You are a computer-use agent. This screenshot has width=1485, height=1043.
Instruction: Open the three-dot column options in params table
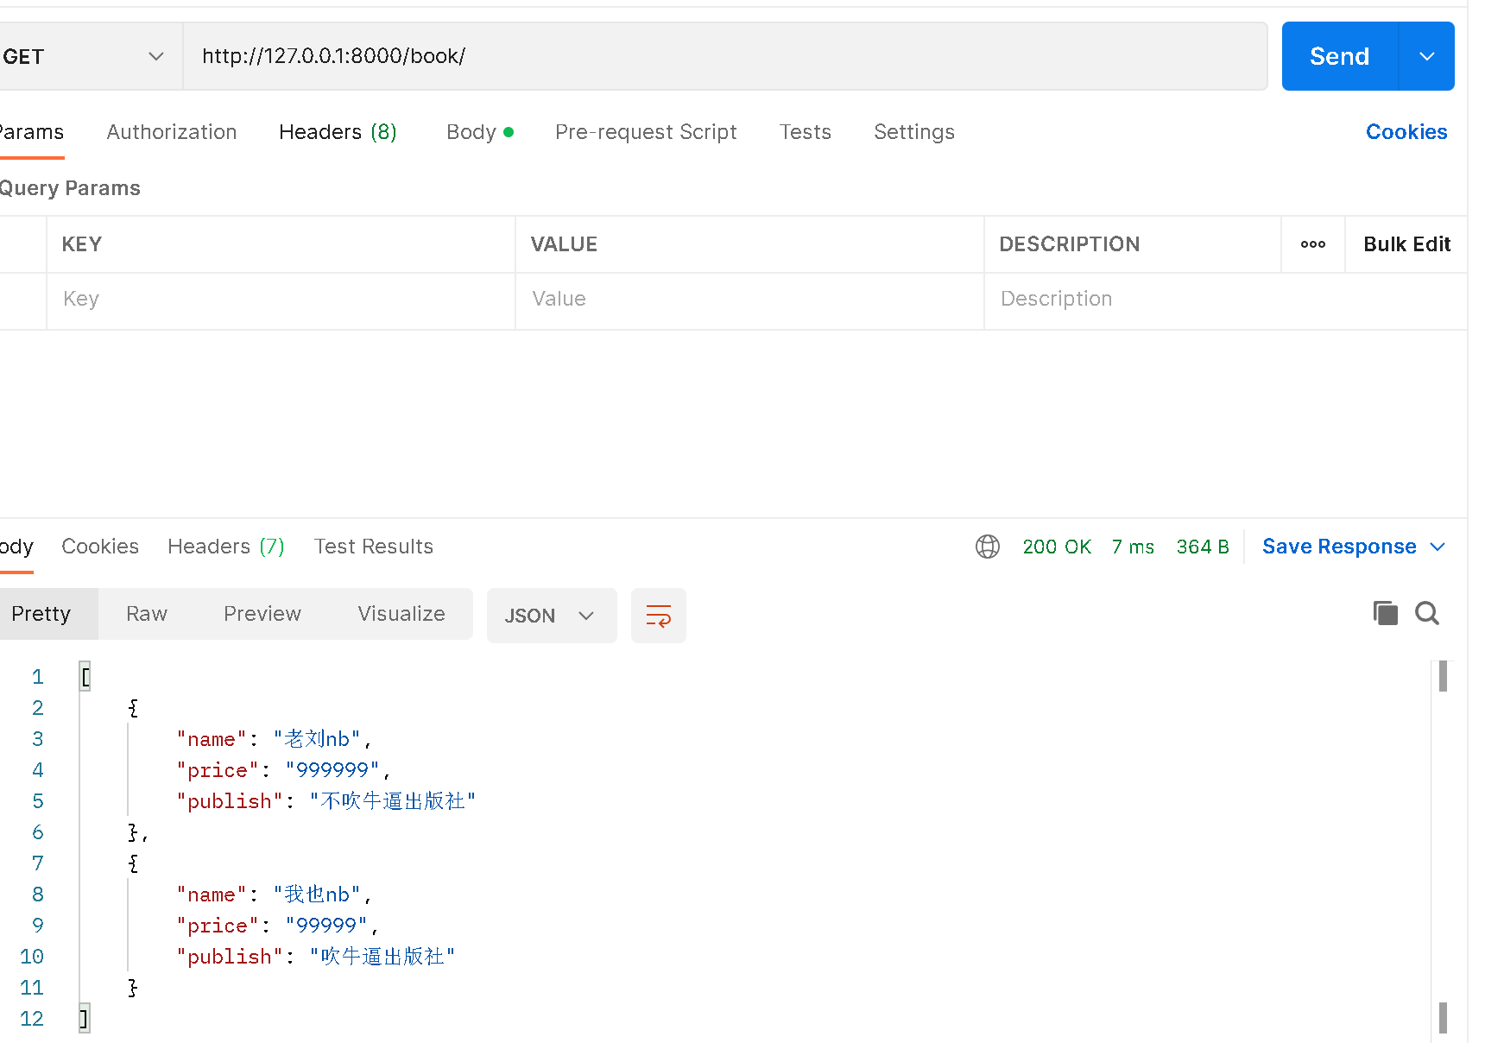pos(1313,244)
